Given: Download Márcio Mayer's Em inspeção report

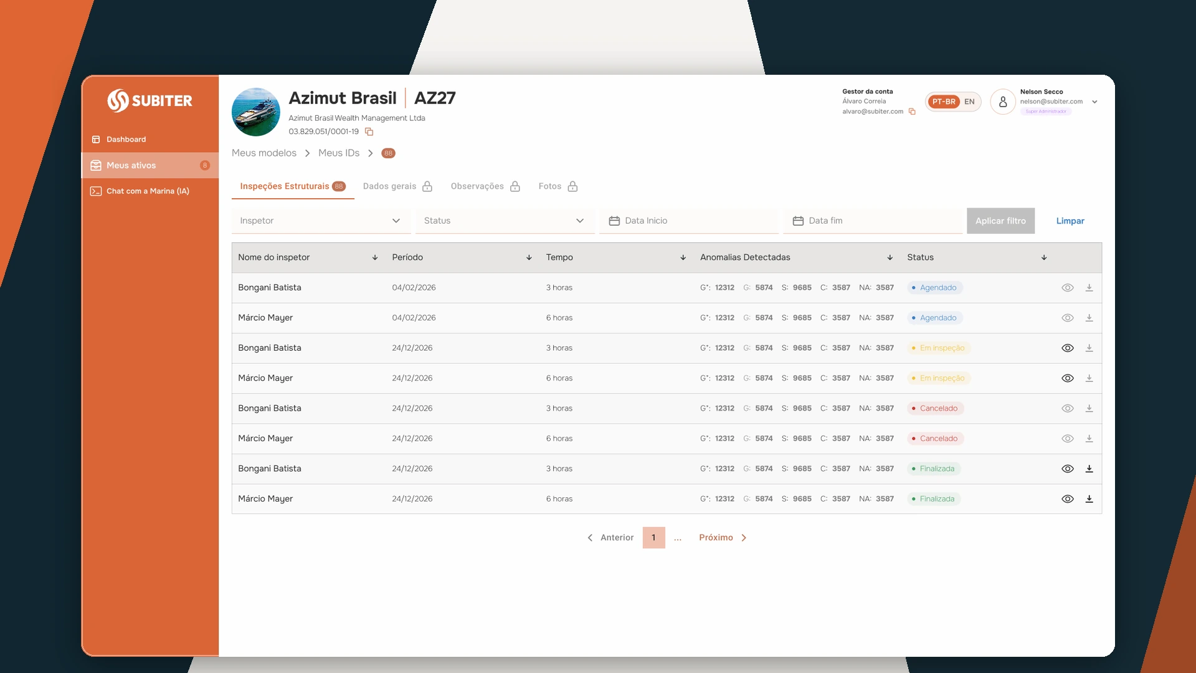Looking at the screenshot, I should [1089, 378].
